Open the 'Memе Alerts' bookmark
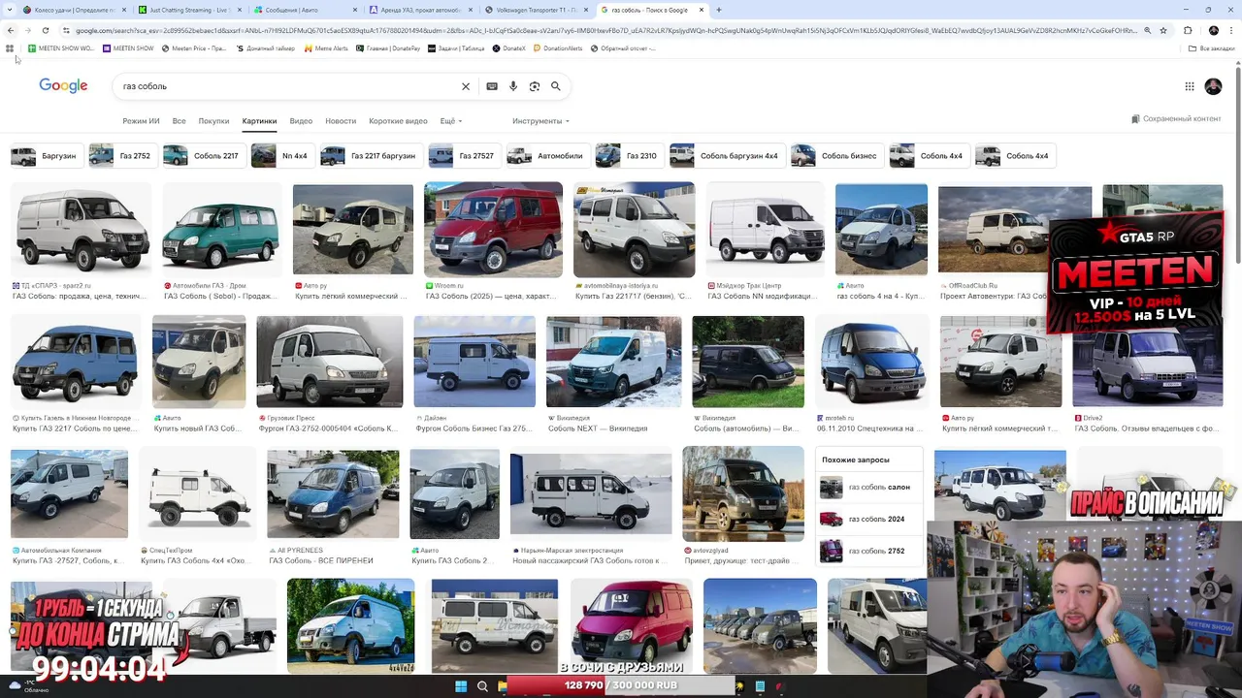1242x698 pixels. [x=326, y=48]
